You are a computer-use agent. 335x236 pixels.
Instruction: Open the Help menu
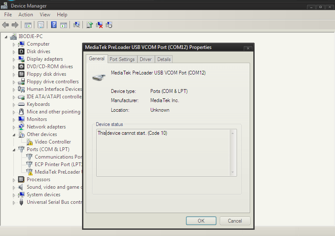pos(62,15)
